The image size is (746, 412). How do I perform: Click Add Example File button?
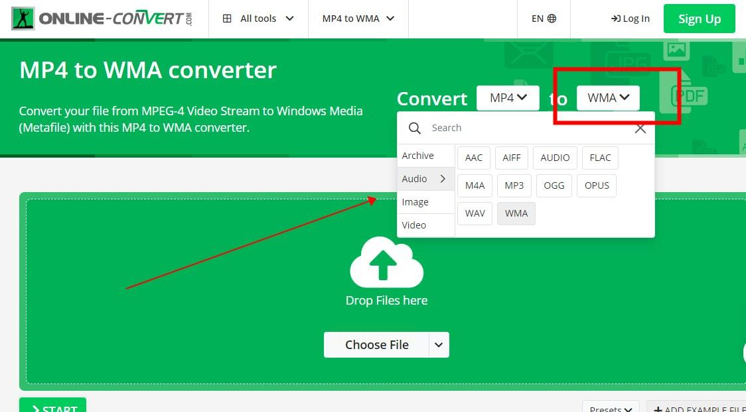(696, 407)
